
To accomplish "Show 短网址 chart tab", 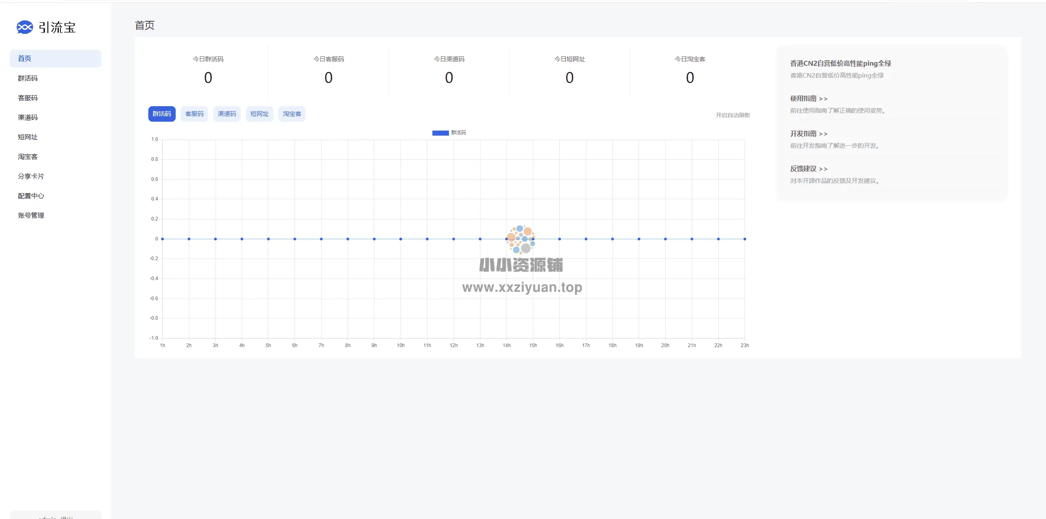I will (259, 114).
